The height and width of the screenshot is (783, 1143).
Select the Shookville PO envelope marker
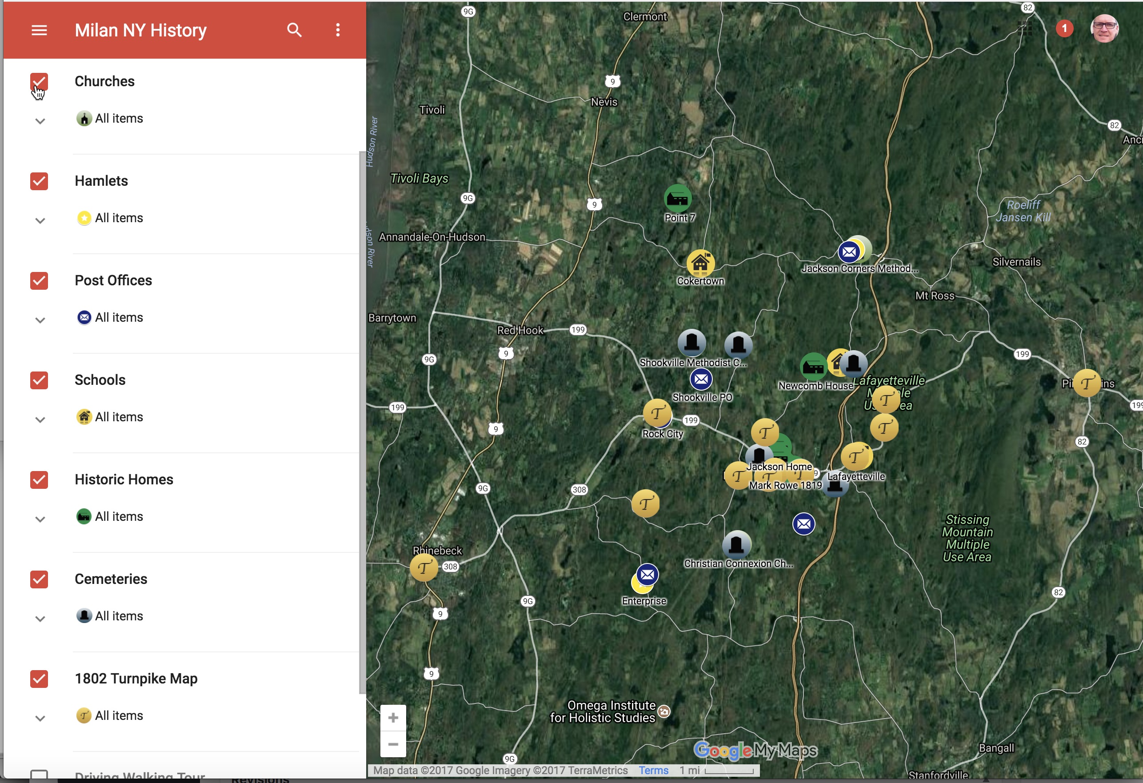tap(701, 379)
